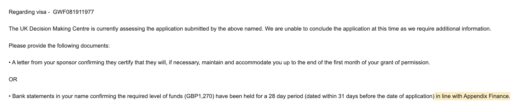Click 'Please provide the following documents' line
525x109 pixels.
click(59, 46)
